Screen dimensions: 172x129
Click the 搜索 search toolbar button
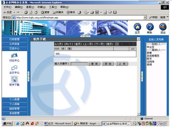coord(45,12)
